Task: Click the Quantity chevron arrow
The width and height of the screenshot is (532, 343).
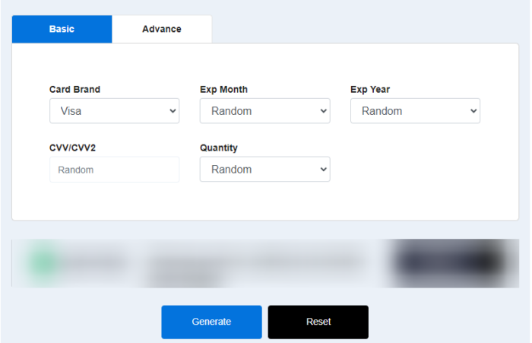Action: (321, 170)
